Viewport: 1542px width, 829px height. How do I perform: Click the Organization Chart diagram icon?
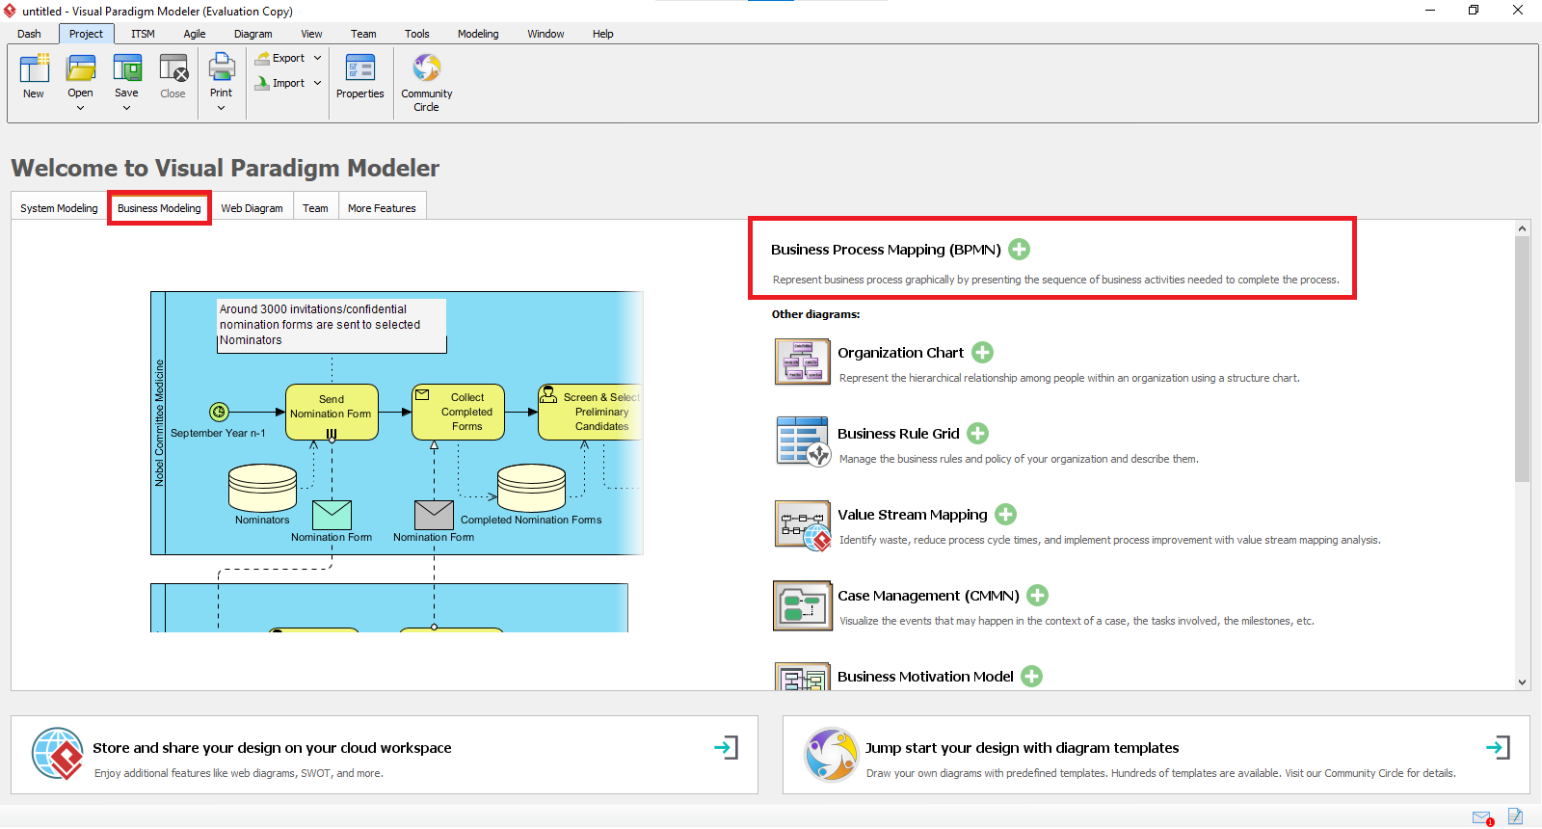pos(803,362)
